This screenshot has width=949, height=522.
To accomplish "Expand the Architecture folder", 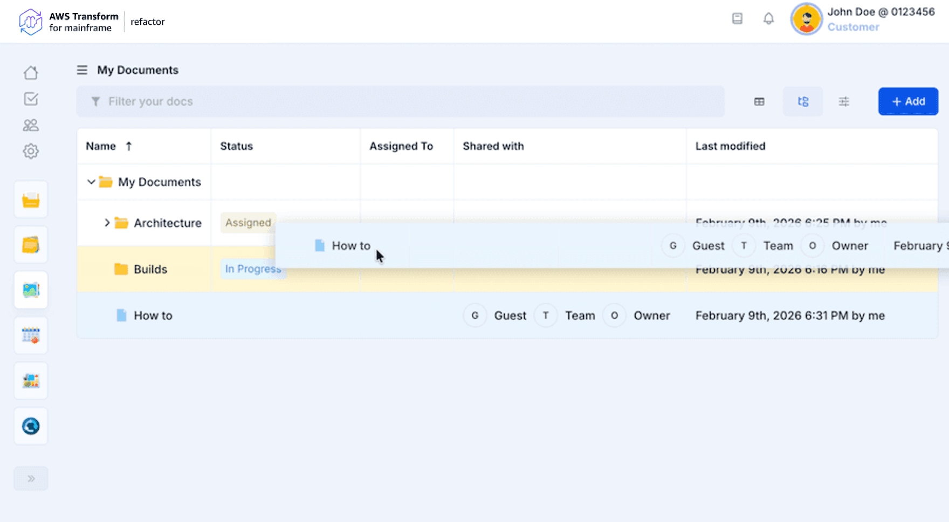I will click(x=107, y=223).
